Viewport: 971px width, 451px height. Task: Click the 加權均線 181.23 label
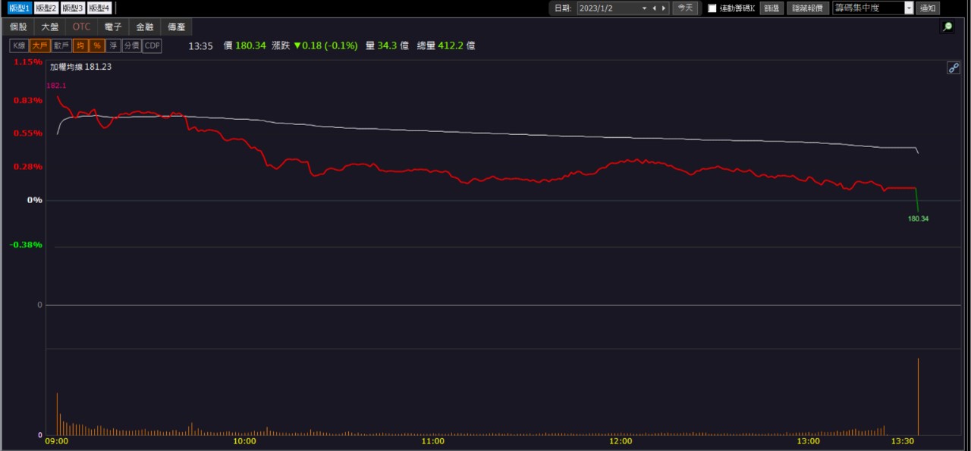click(80, 67)
